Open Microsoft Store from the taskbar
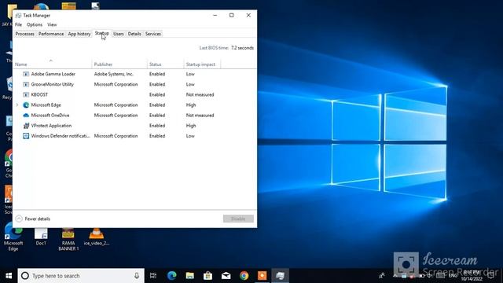This screenshot has height=283, width=503. point(207,276)
